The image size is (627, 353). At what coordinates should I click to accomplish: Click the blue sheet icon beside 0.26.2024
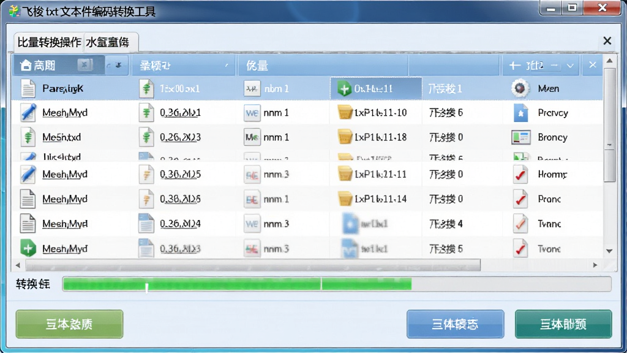point(146,223)
